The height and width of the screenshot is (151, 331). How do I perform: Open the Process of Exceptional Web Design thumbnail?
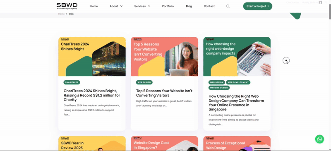pyautogui.click(x=237, y=143)
